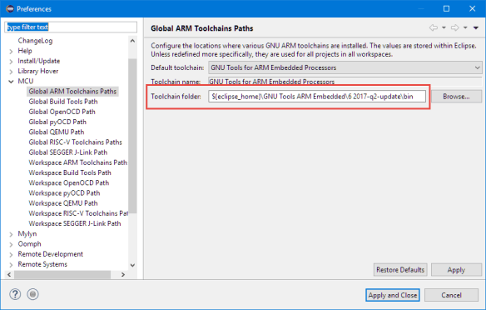This screenshot has height=310, width=486.
Task: Maximize the Preferences window
Action: (x=446, y=8)
